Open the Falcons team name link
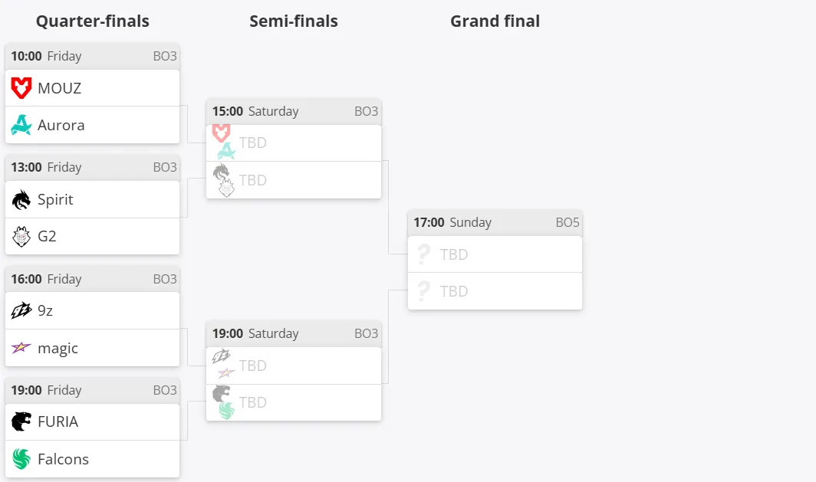816x482 pixels. pyautogui.click(x=63, y=459)
